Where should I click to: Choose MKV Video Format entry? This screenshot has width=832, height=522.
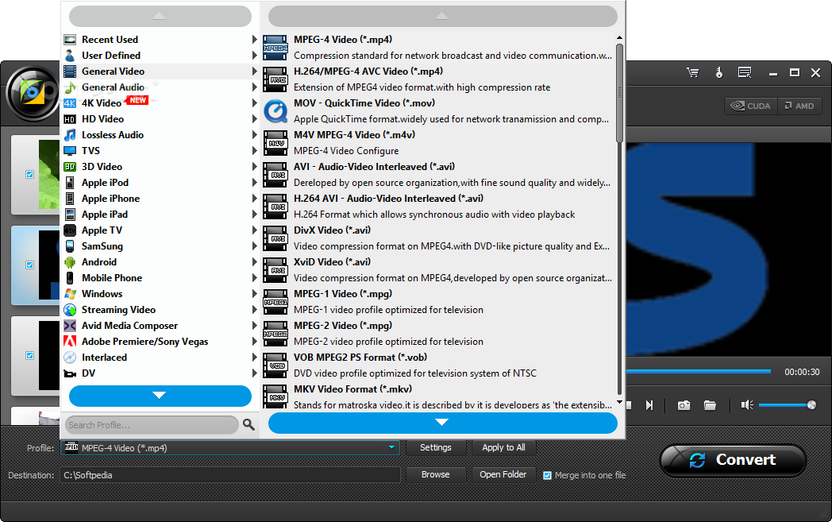[439, 396]
